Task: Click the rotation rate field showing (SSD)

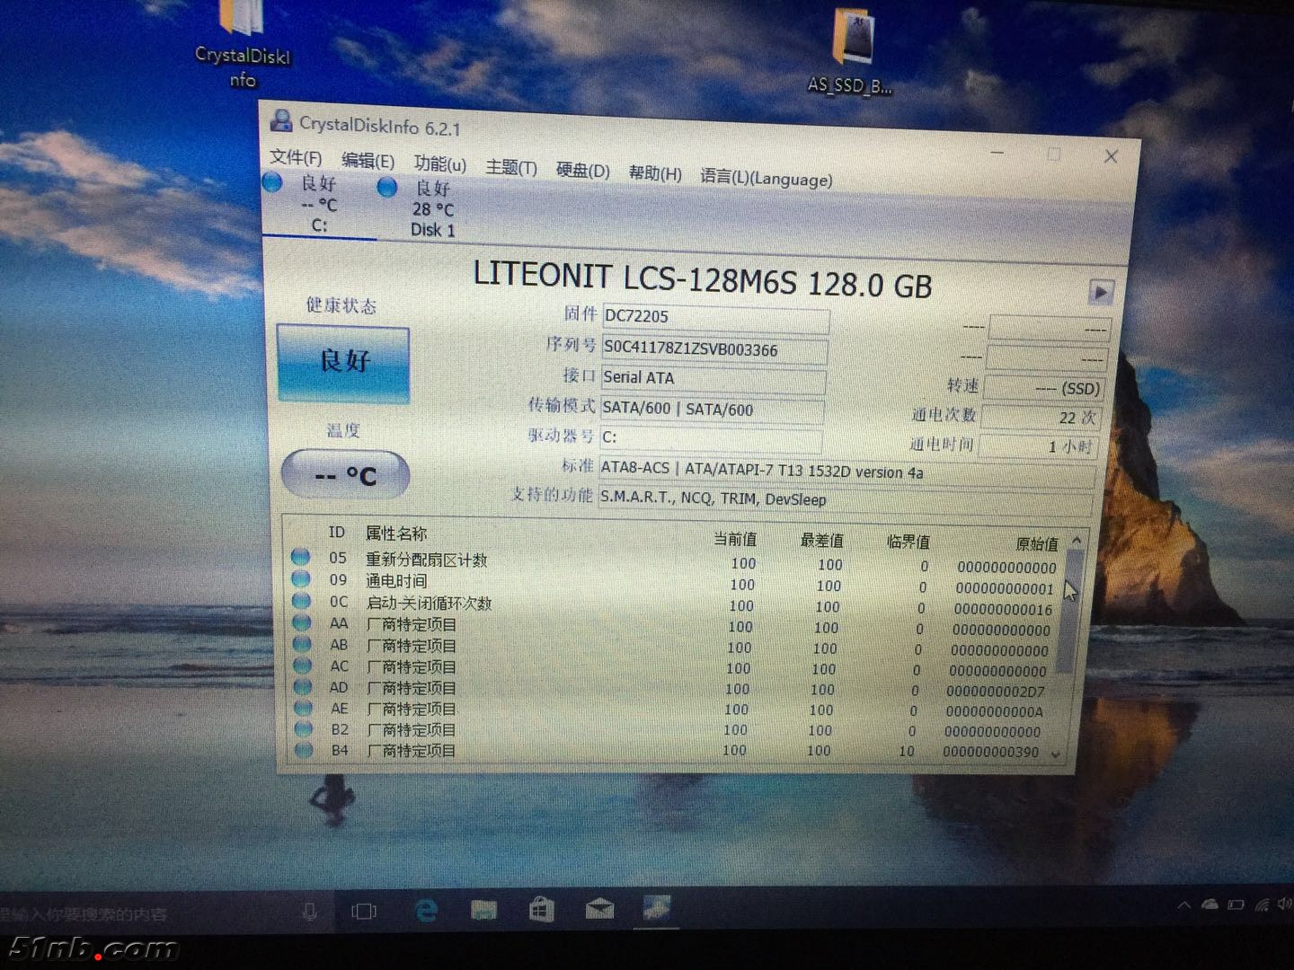Action: click(x=1043, y=388)
